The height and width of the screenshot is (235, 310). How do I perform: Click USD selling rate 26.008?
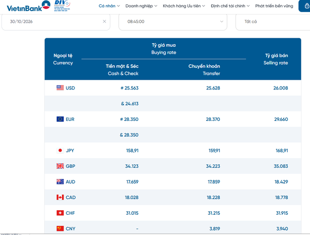click(280, 88)
